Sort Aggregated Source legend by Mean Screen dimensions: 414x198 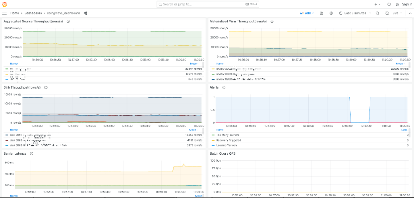pos(194,64)
